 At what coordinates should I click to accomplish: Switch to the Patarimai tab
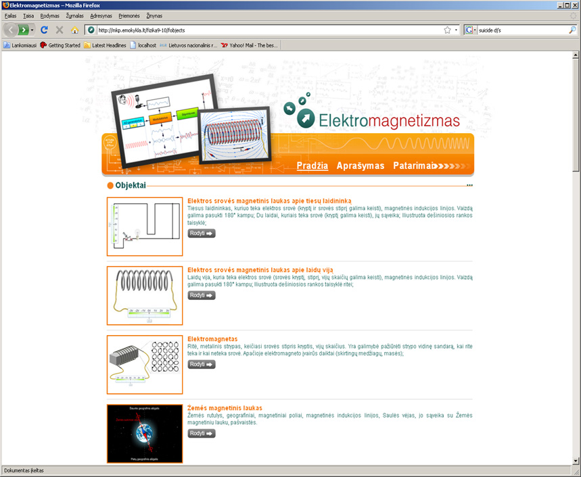coord(414,166)
